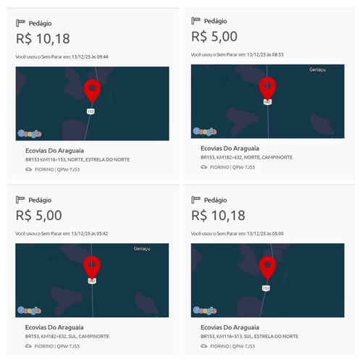Viewport: 362px width, 362px height.
Task: Click the toll gate icon on the 08:53 receipt
Action: point(195,21)
